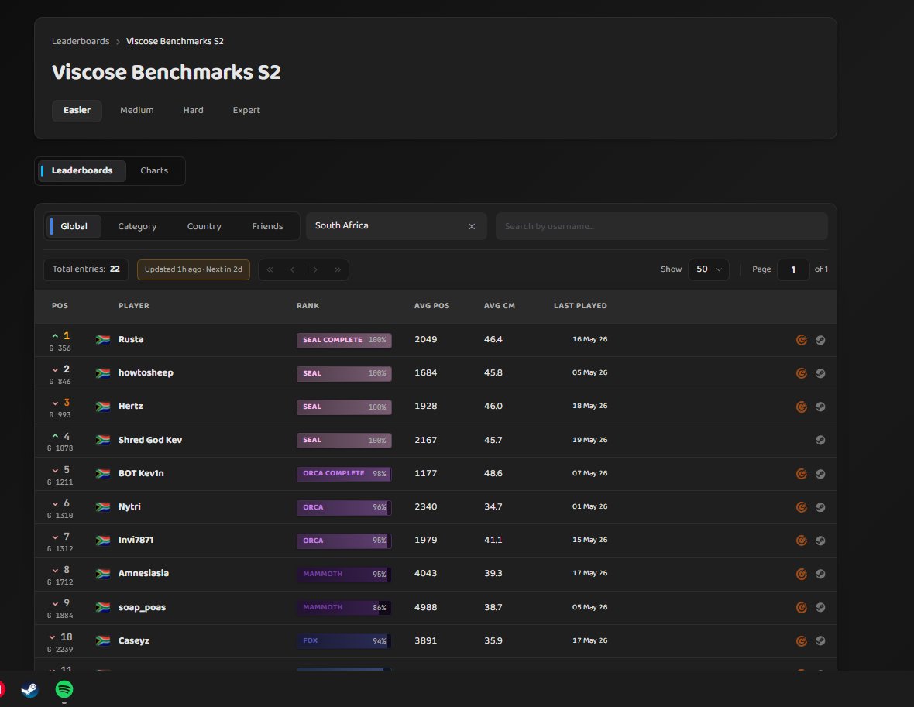This screenshot has height=707, width=914.
Task: Switch to the Category filter tab
Action: click(x=137, y=226)
